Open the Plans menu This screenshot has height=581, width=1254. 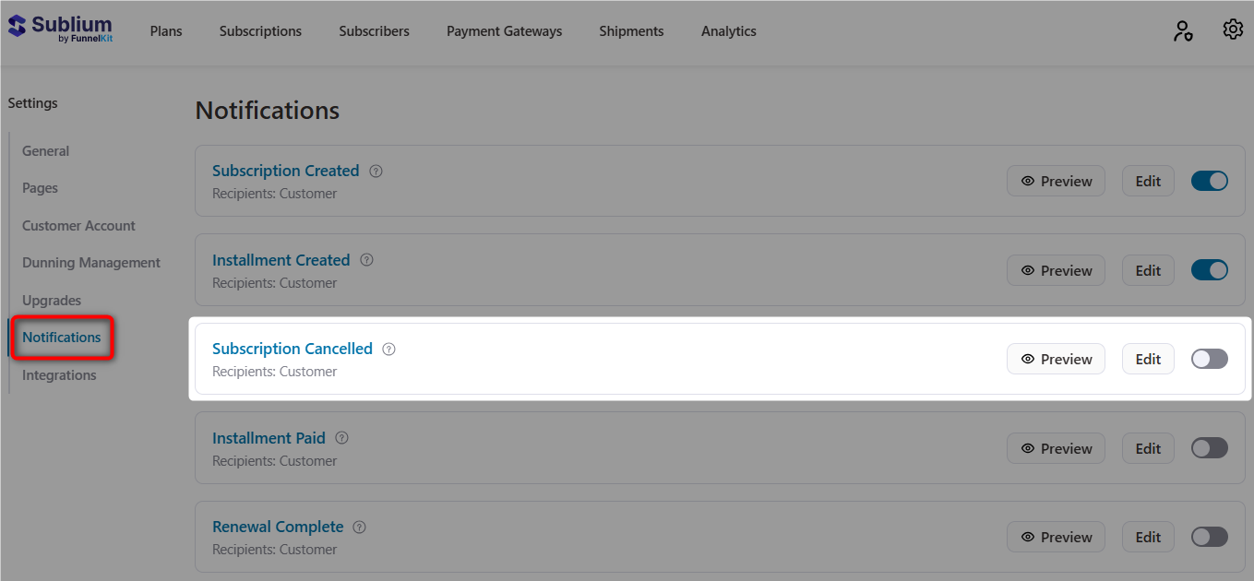tap(166, 30)
